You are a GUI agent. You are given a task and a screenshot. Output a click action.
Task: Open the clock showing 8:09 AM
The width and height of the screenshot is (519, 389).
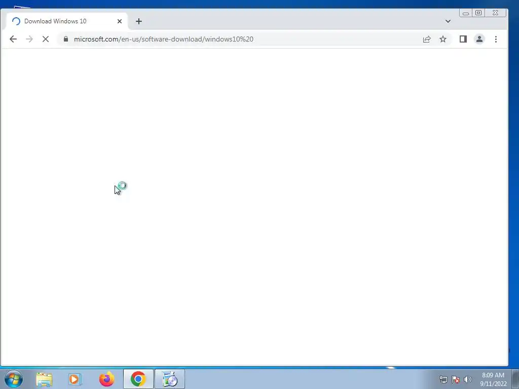click(x=493, y=379)
